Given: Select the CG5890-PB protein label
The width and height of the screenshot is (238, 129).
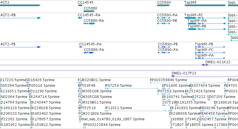Looking at the screenshot, I should [168, 44].
